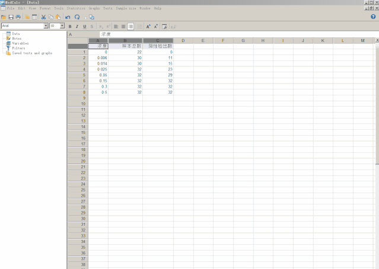
Task: Select the Variables item in sidebar
Action: click(x=20, y=43)
